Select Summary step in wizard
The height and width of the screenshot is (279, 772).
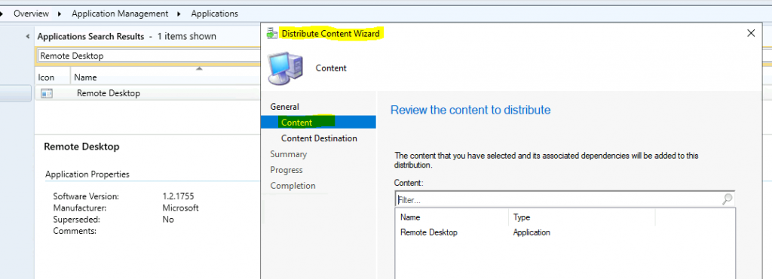(x=289, y=153)
